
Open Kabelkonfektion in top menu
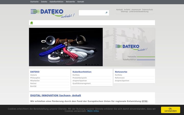point(56,2)
